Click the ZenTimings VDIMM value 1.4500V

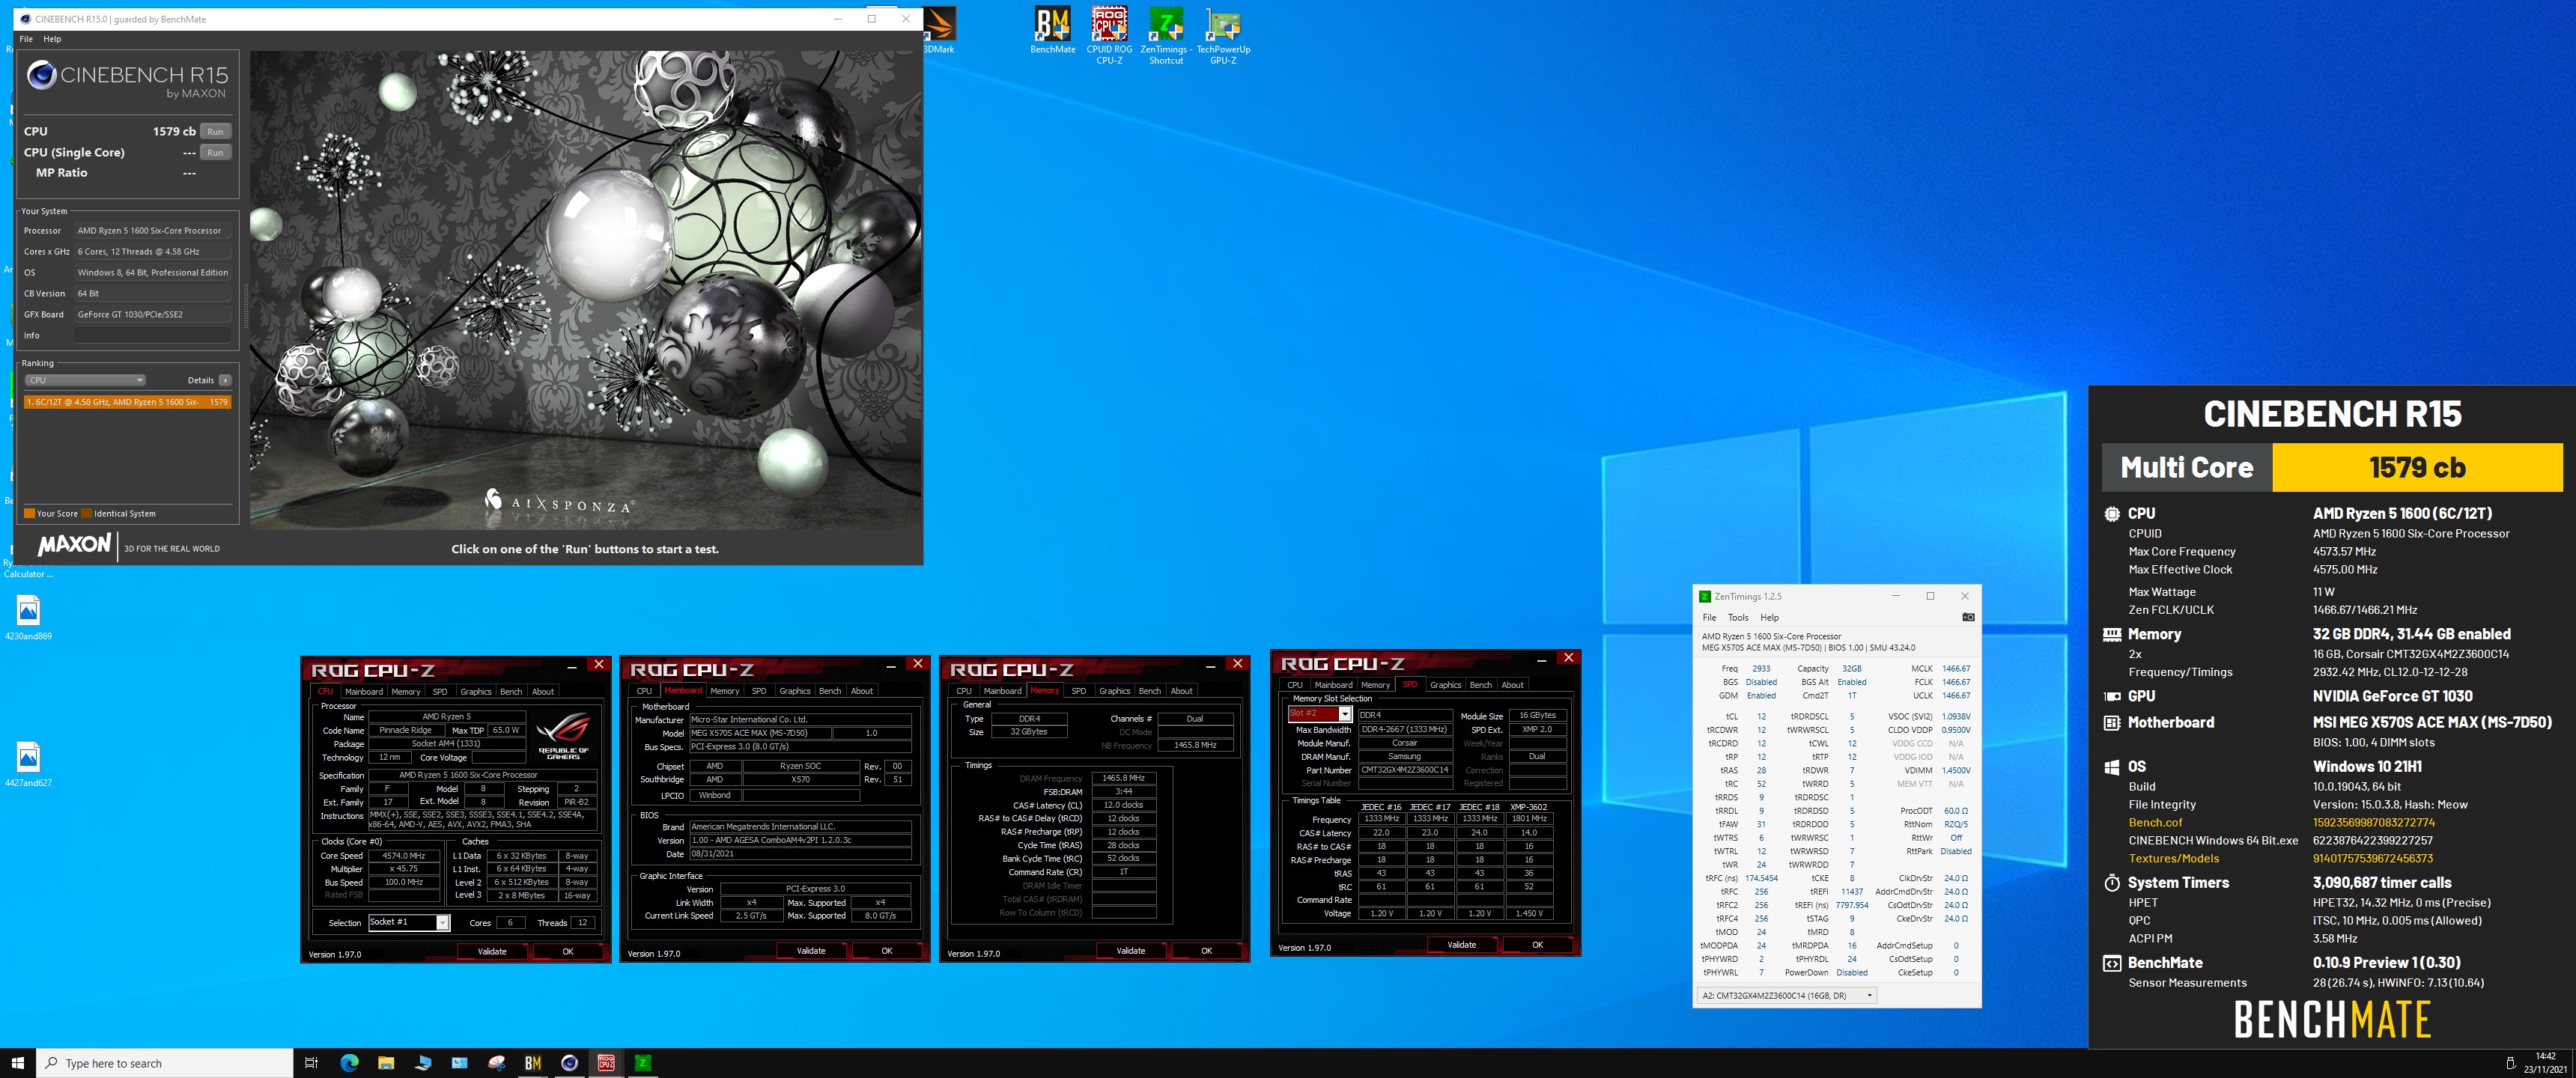1955,770
